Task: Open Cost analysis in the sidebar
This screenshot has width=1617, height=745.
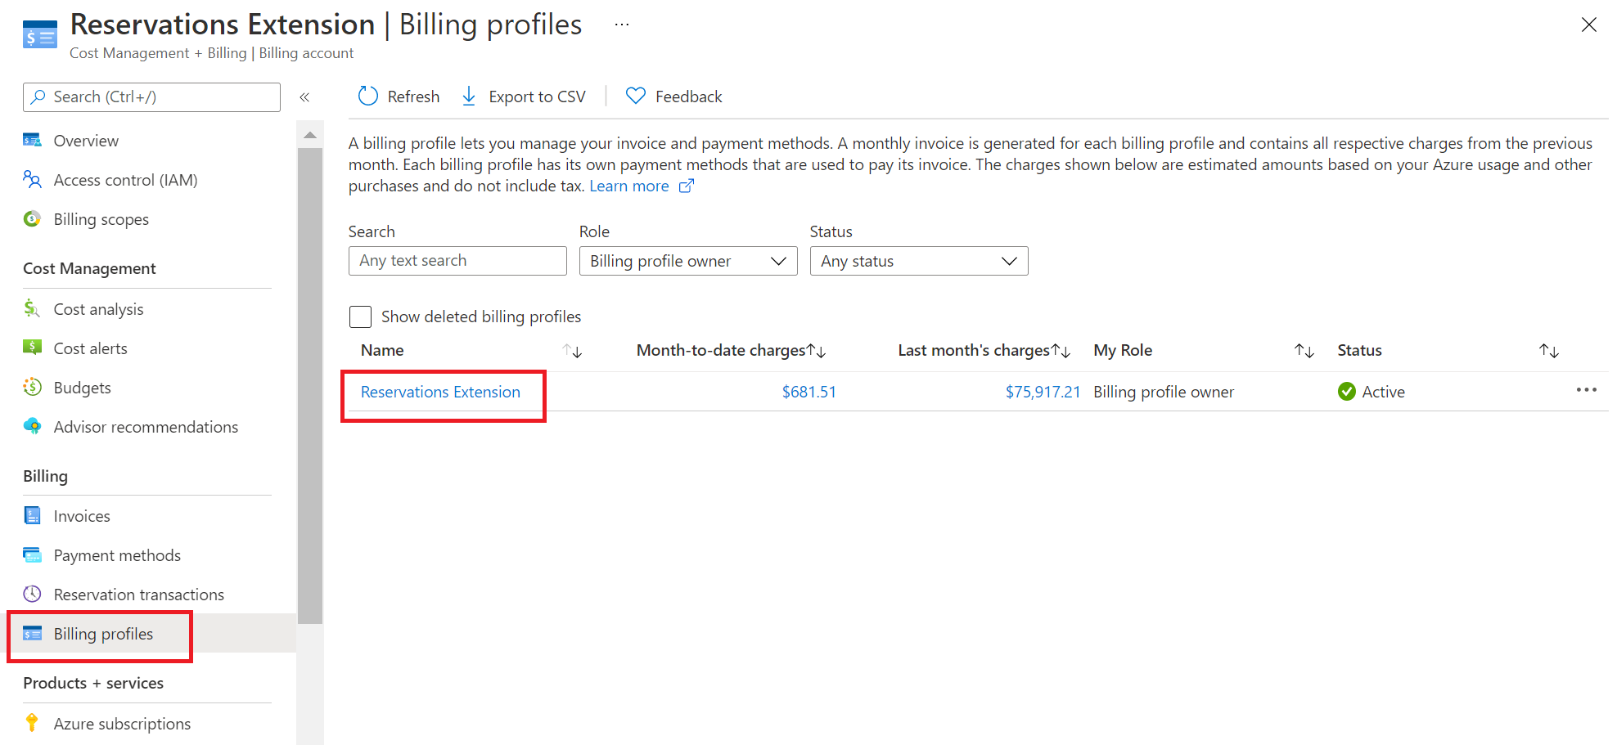Action: pyautogui.click(x=98, y=309)
